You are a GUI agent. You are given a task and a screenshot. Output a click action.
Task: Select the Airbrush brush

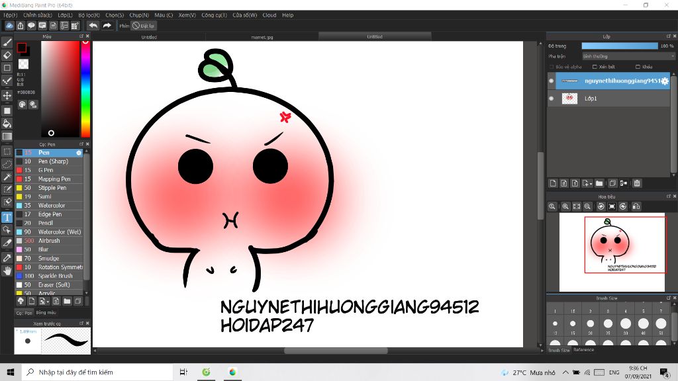click(x=49, y=241)
